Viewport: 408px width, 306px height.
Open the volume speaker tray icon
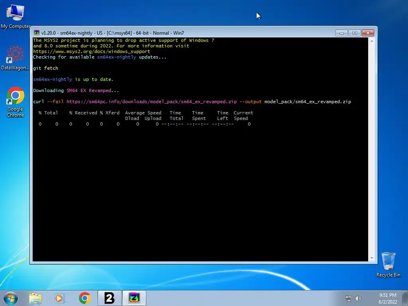tap(358, 298)
